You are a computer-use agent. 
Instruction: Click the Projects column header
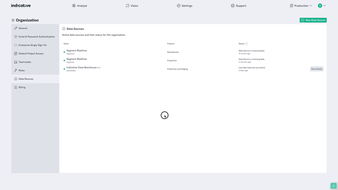tap(171, 44)
